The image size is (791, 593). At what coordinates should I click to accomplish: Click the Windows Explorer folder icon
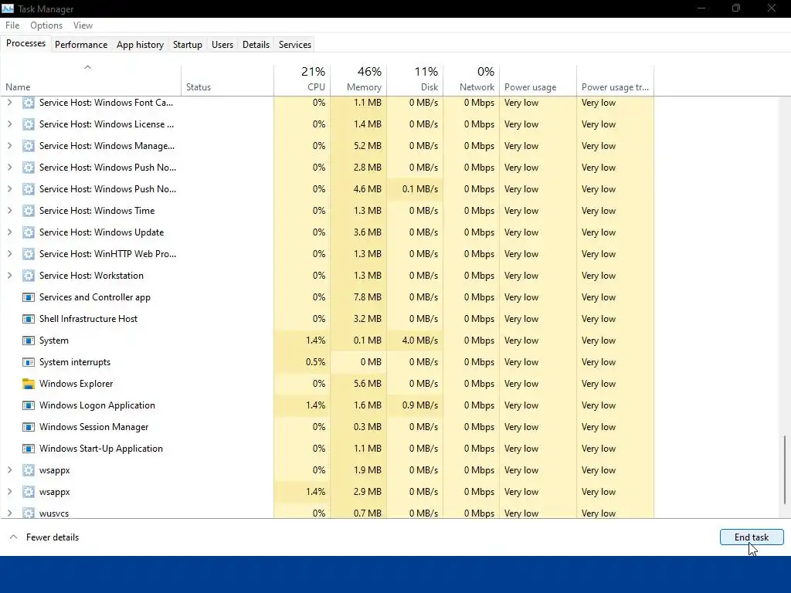pyautogui.click(x=29, y=384)
